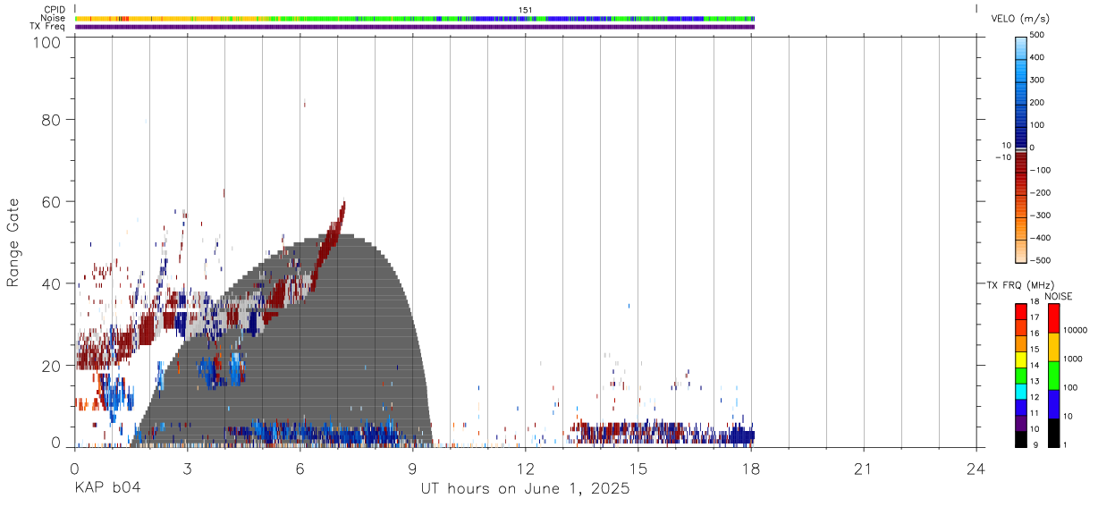Click hour 3 tick on time axis
1098x507 pixels.
tap(187, 468)
